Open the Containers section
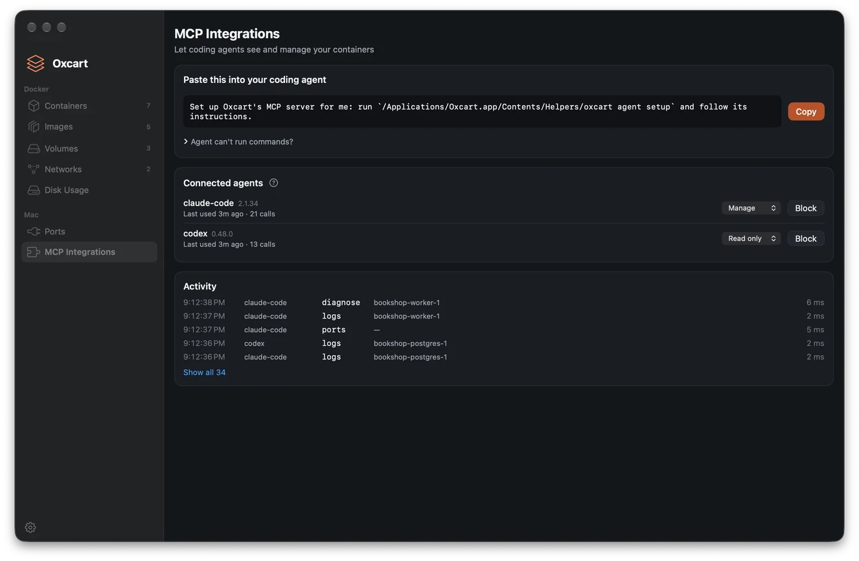The width and height of the screenshot is (859, 561). pyautogui.click(x=89, y=106)
